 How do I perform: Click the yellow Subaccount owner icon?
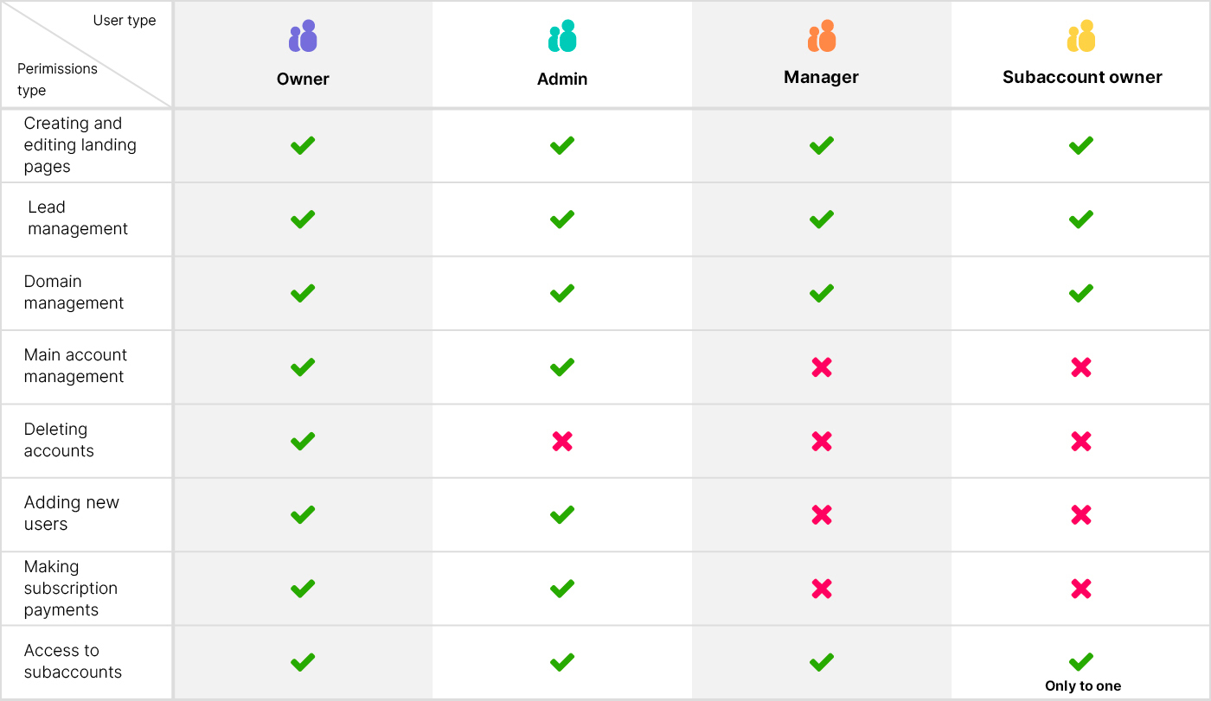pos(1081,36)
